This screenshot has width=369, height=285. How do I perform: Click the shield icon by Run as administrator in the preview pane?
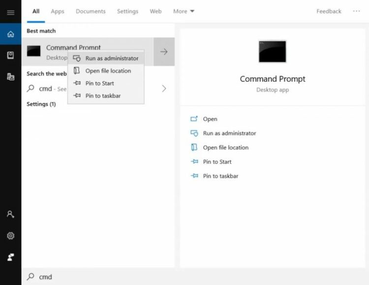[x=194, y=133]
